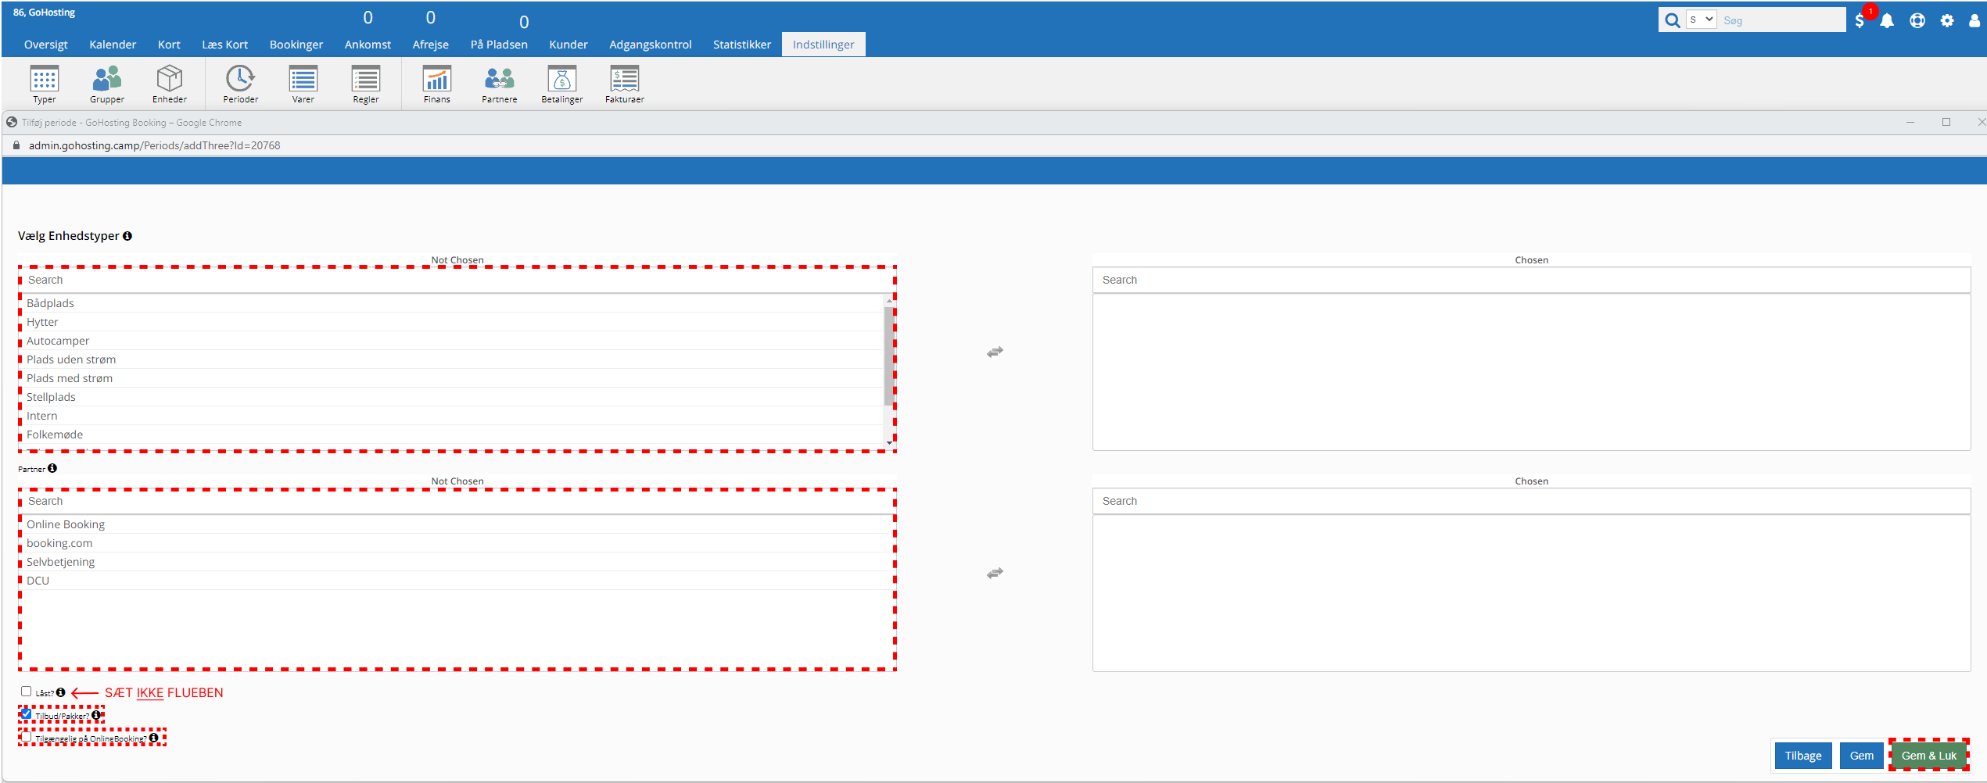The height and width of the screenshot is (783, 1987).
Task: Open the Statistikker tab
Action: point(741,45)
